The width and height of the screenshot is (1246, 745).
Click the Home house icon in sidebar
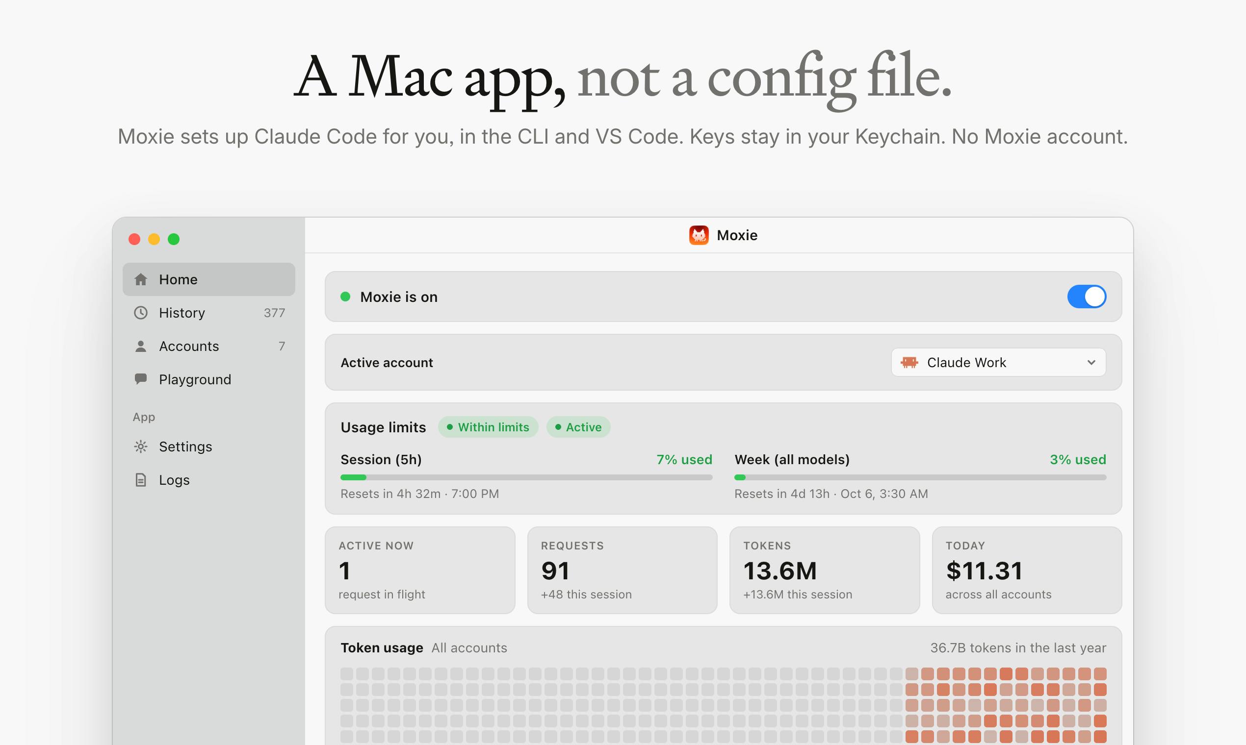141,279
